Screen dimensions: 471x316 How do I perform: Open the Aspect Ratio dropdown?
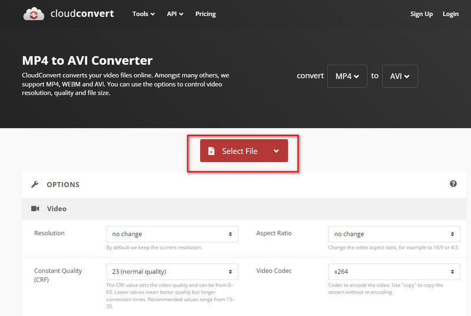[394, 234]
